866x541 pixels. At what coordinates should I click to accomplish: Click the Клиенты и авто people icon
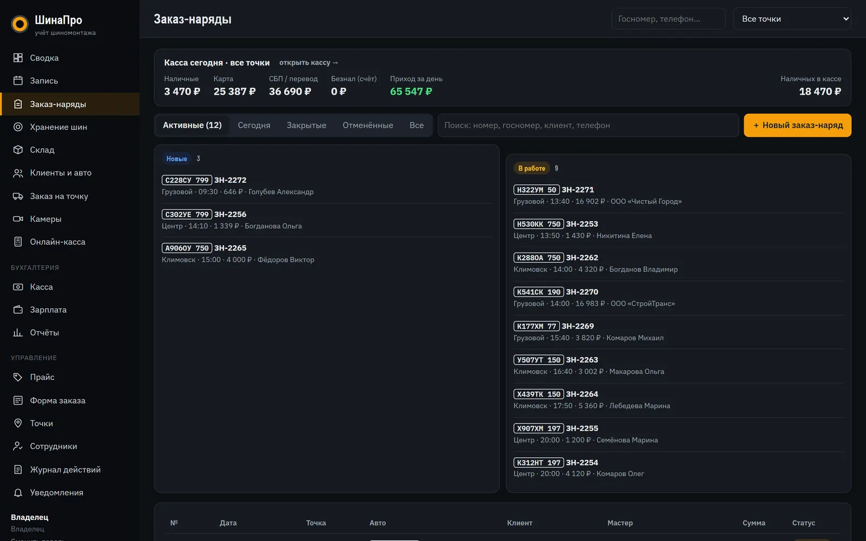(18, 173)
